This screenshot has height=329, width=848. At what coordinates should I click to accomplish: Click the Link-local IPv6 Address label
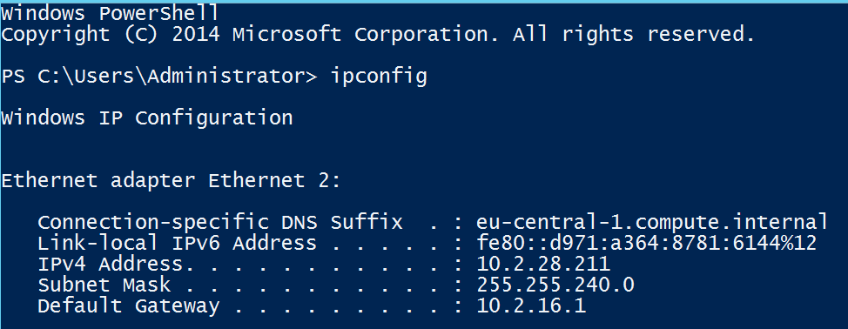[177, 243]
